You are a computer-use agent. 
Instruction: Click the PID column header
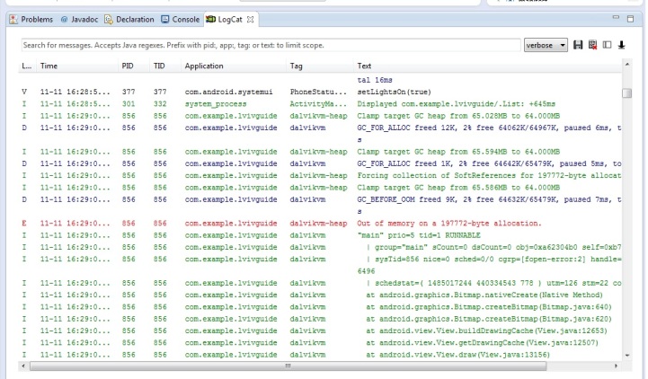(133, 66)
